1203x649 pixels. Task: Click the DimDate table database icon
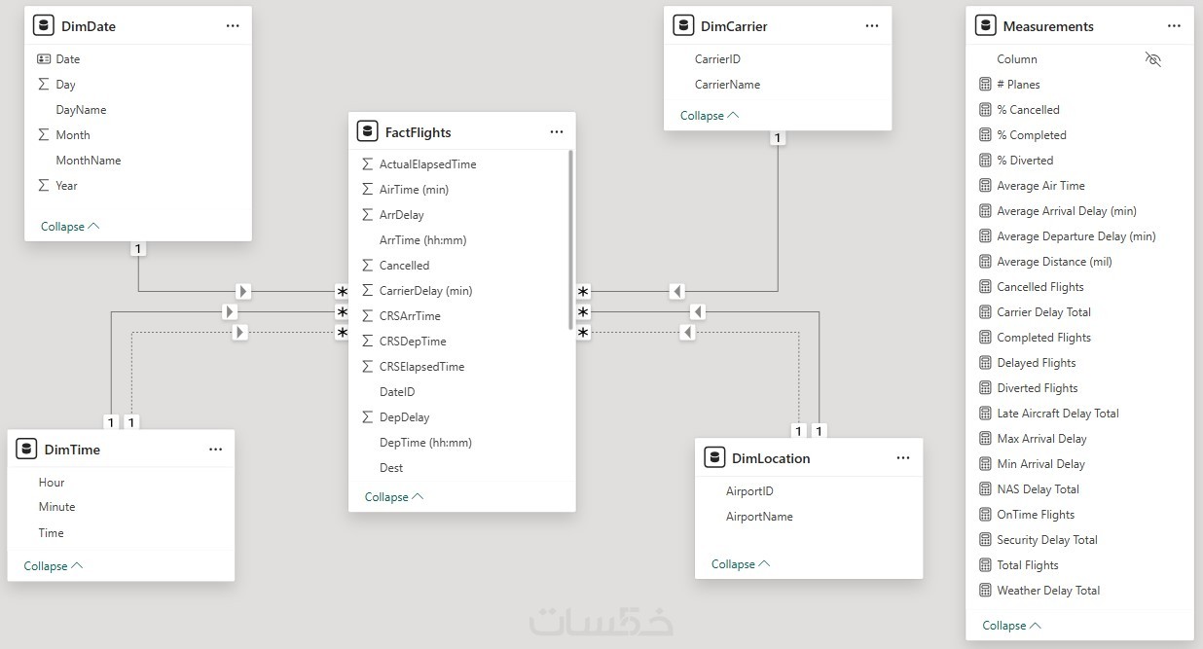[43, 26]
